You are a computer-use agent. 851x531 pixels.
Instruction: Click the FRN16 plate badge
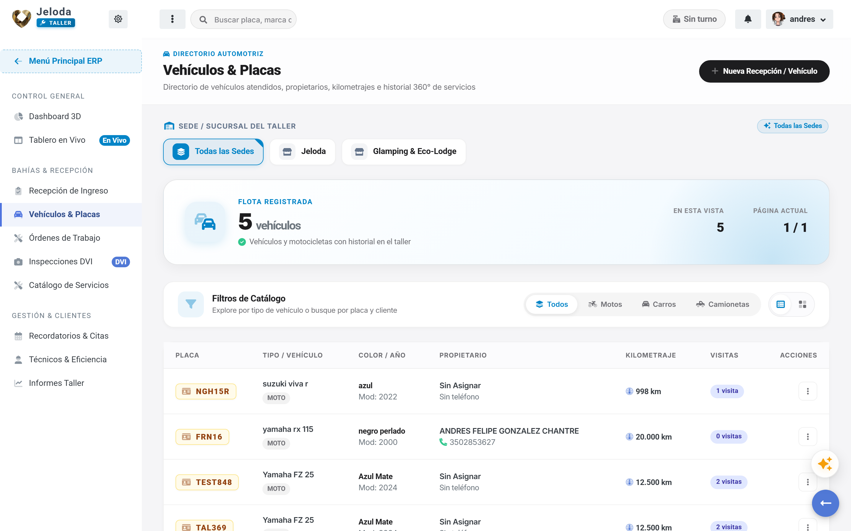(202, 437)
